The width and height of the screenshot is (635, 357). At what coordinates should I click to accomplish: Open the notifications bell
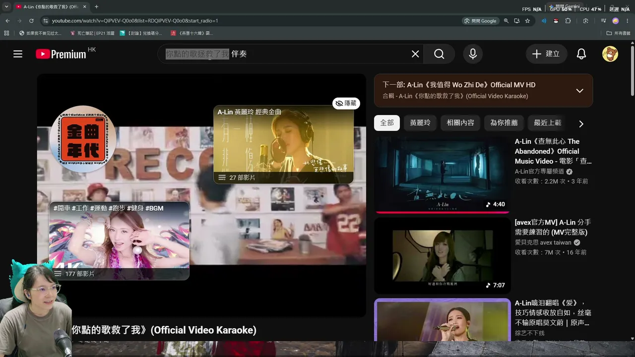point(581,54)
